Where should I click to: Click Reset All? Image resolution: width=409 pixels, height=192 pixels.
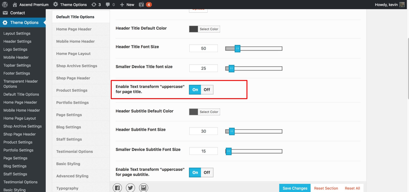(x=352, y=188)
